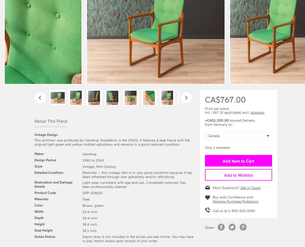
Task: Open the Canada delivery country dropdown
Action: [238, 136]
